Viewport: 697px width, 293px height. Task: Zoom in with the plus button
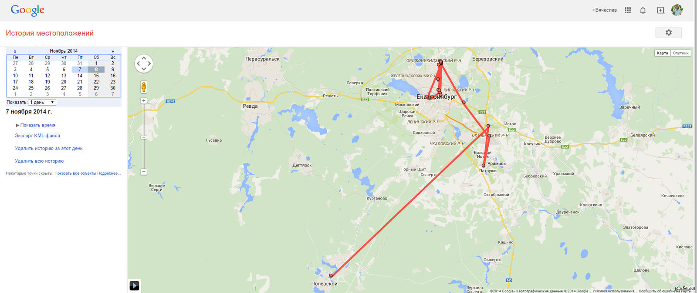click(144, 101)
